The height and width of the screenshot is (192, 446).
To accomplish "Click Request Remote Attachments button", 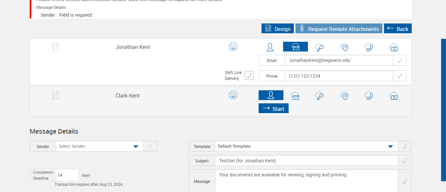I will click(x=339, y=29).
